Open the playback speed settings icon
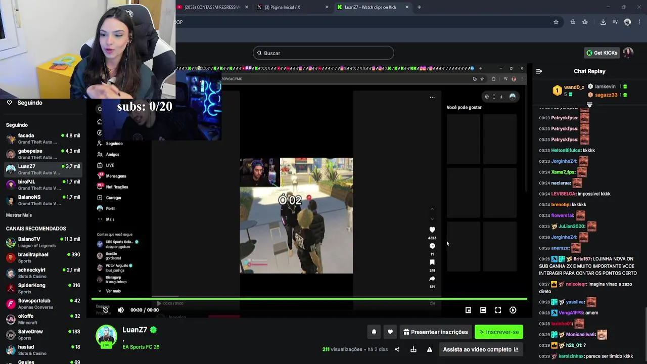This screenshot has height=364, width=647. (513, 310)
